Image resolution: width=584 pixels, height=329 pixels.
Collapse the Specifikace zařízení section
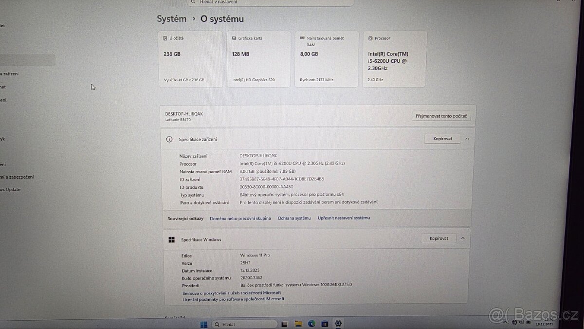tap(467, 139)
